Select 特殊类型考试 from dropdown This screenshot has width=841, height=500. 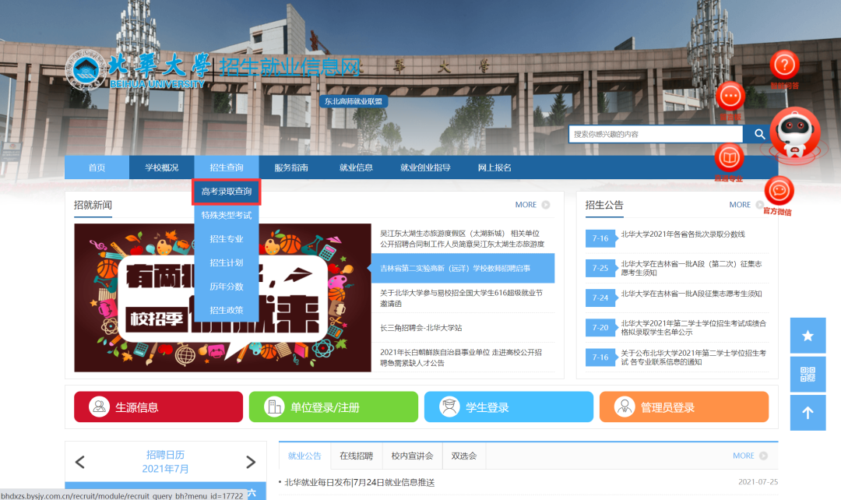pyautogui.click(x=227, y=215)
